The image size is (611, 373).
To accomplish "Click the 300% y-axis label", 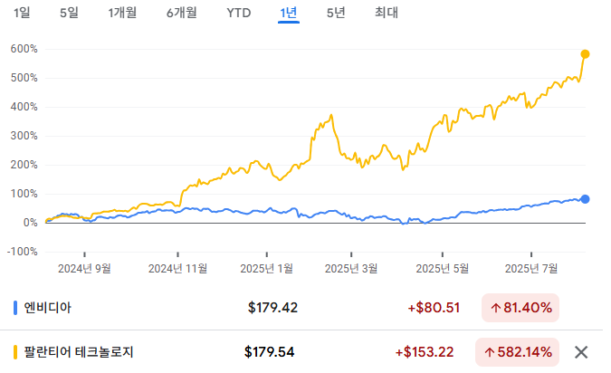I will click(24, 136).
